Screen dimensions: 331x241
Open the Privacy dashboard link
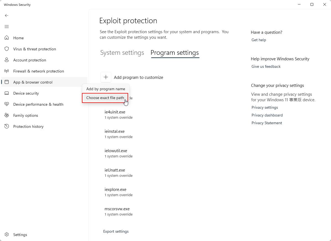pyautogui.click(x=267, y=115)
